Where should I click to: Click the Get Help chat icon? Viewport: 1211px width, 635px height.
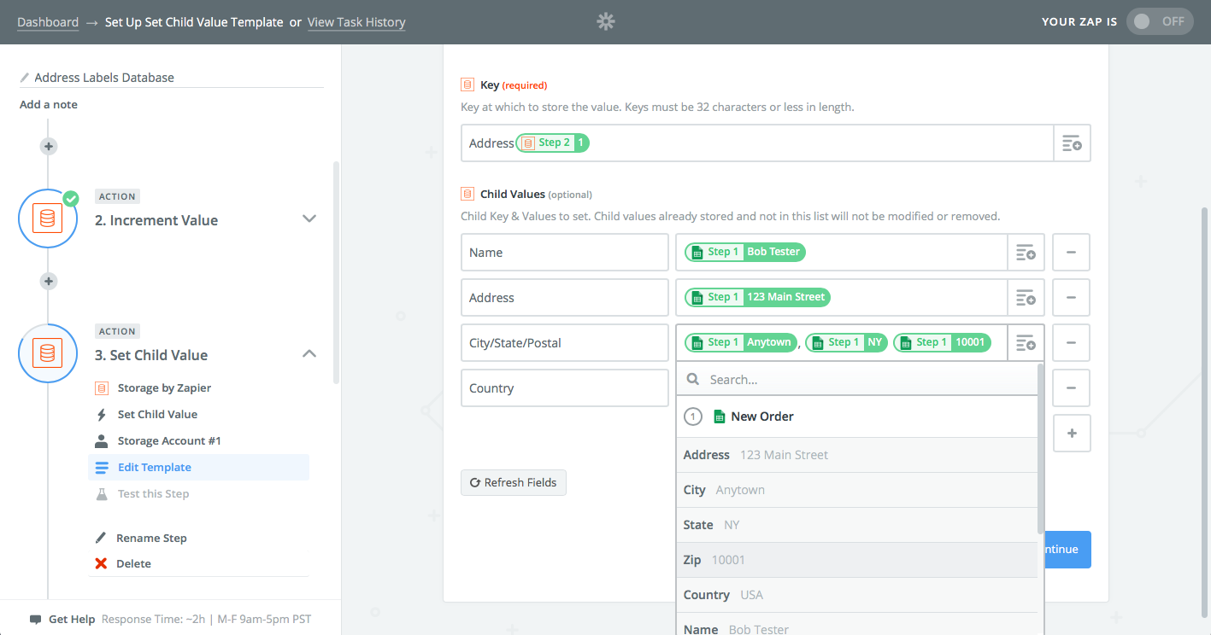pyautogui.click(x=35, y=620)
